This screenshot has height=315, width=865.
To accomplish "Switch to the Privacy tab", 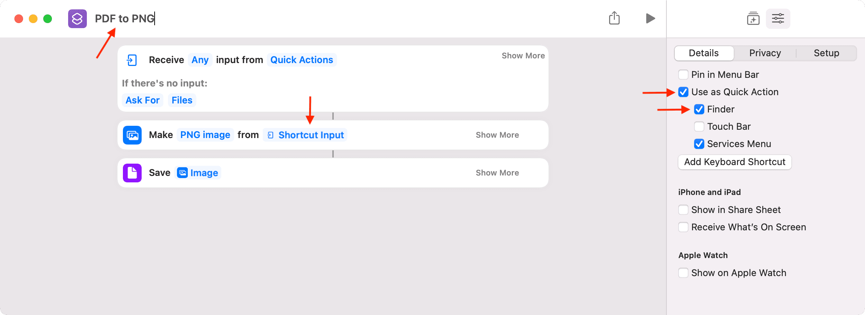I will point(765,53).
